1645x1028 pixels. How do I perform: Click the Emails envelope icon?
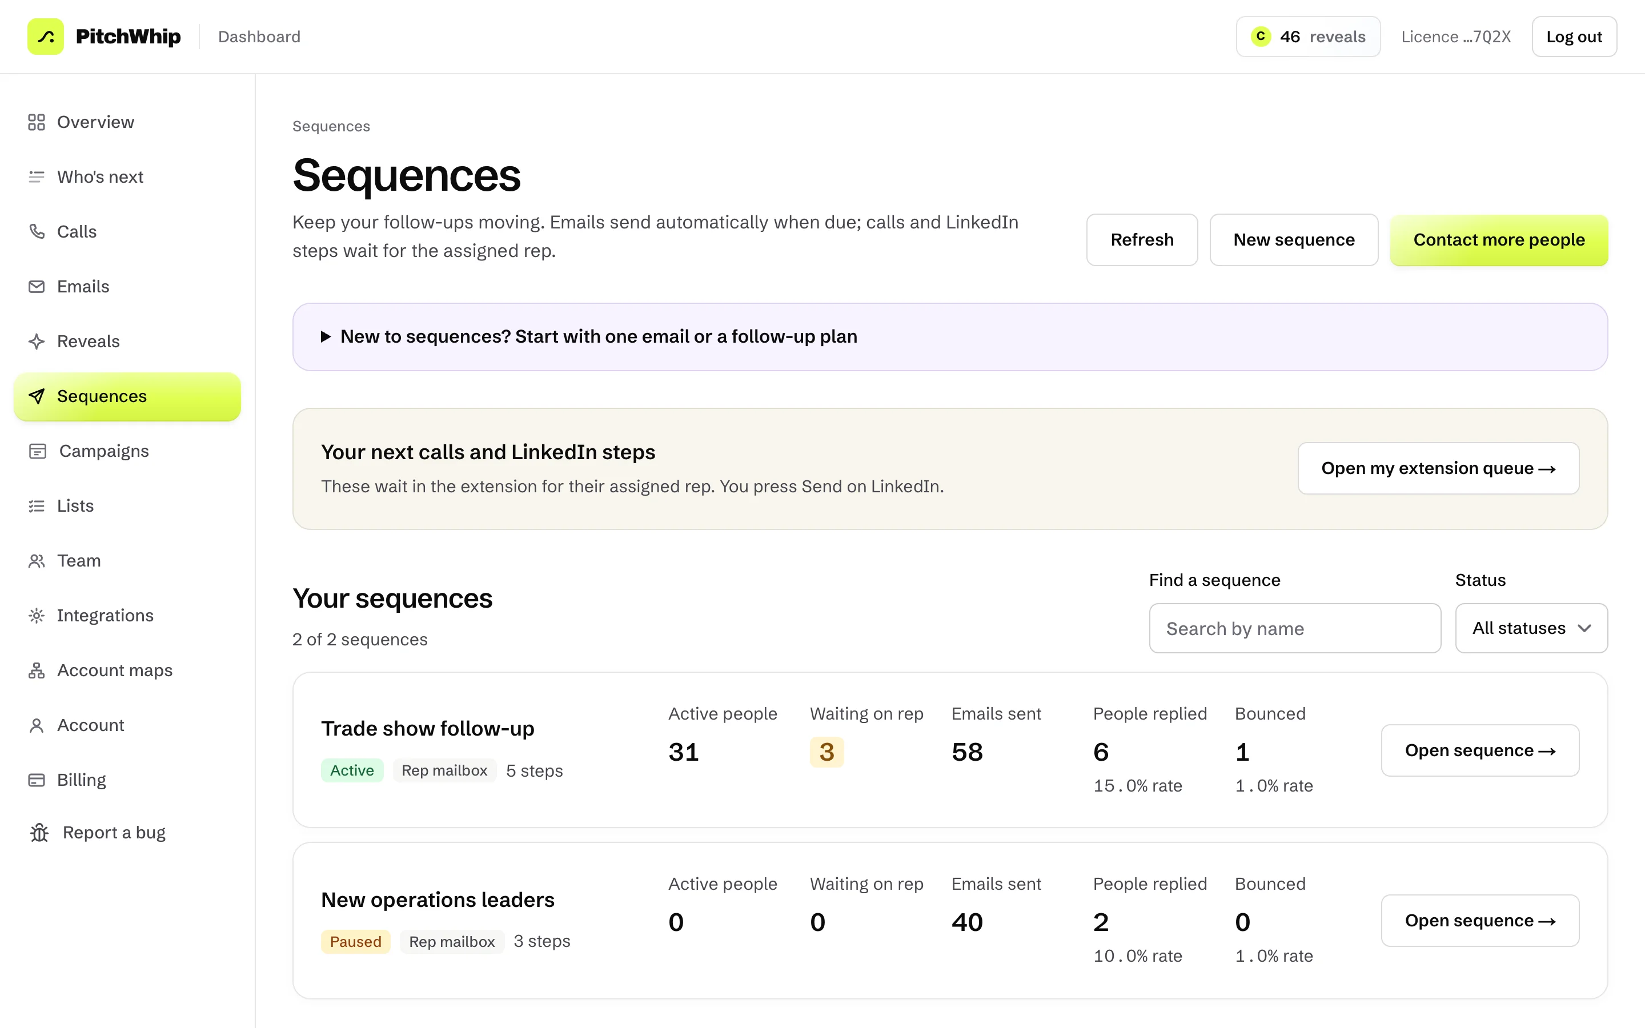coord(37,287)
